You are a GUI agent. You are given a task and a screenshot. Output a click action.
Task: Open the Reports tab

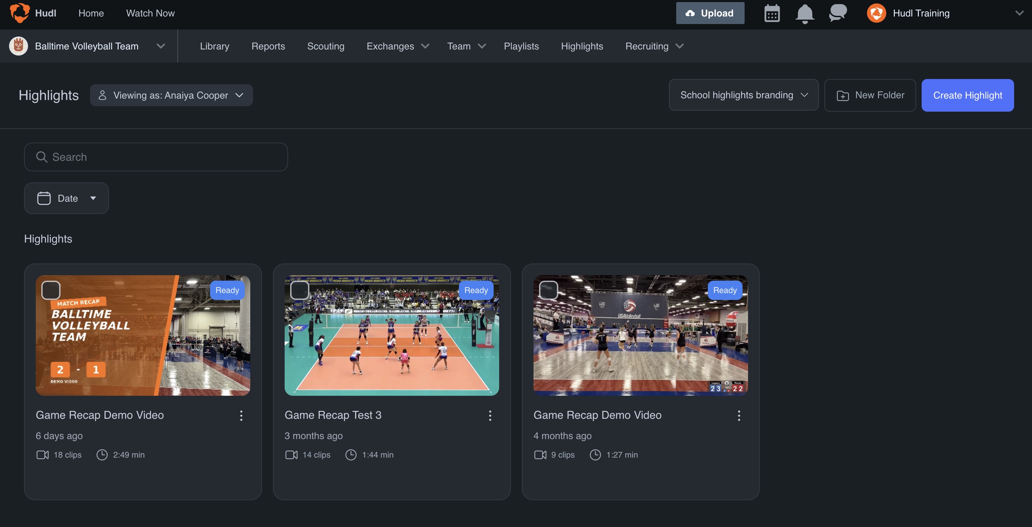point(268,46)
